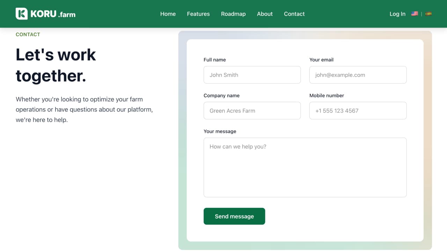Select the Company name field
Screen dimensions: 447x251
(252, 111)
